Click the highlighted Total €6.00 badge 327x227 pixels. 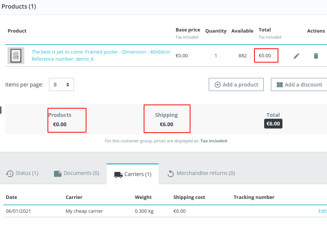coord(273,123)
